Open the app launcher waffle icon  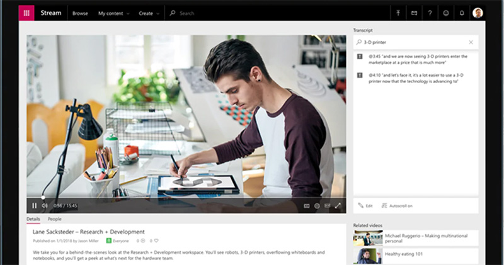coord(26,13)
